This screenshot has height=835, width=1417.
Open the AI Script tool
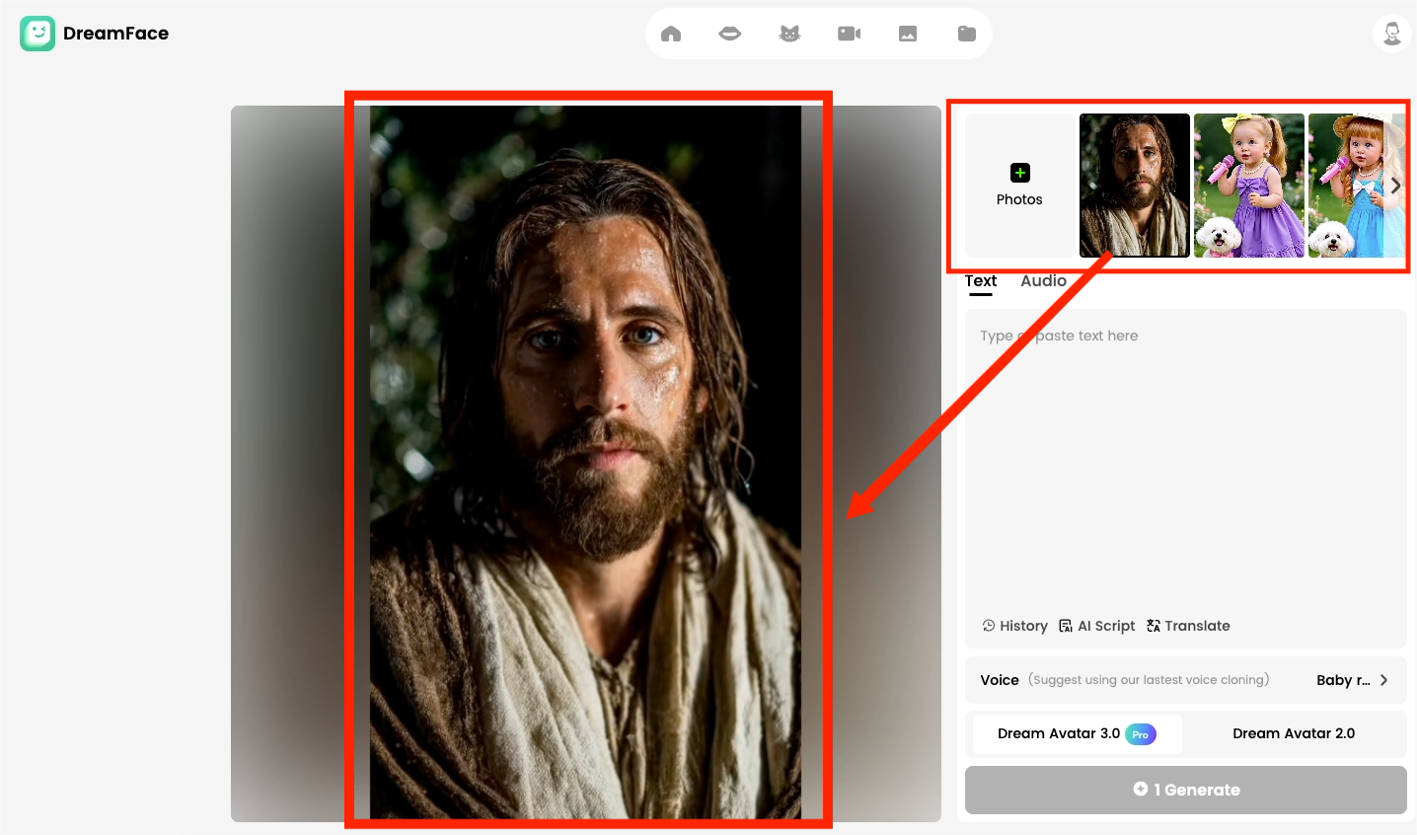pos(1096,626)
